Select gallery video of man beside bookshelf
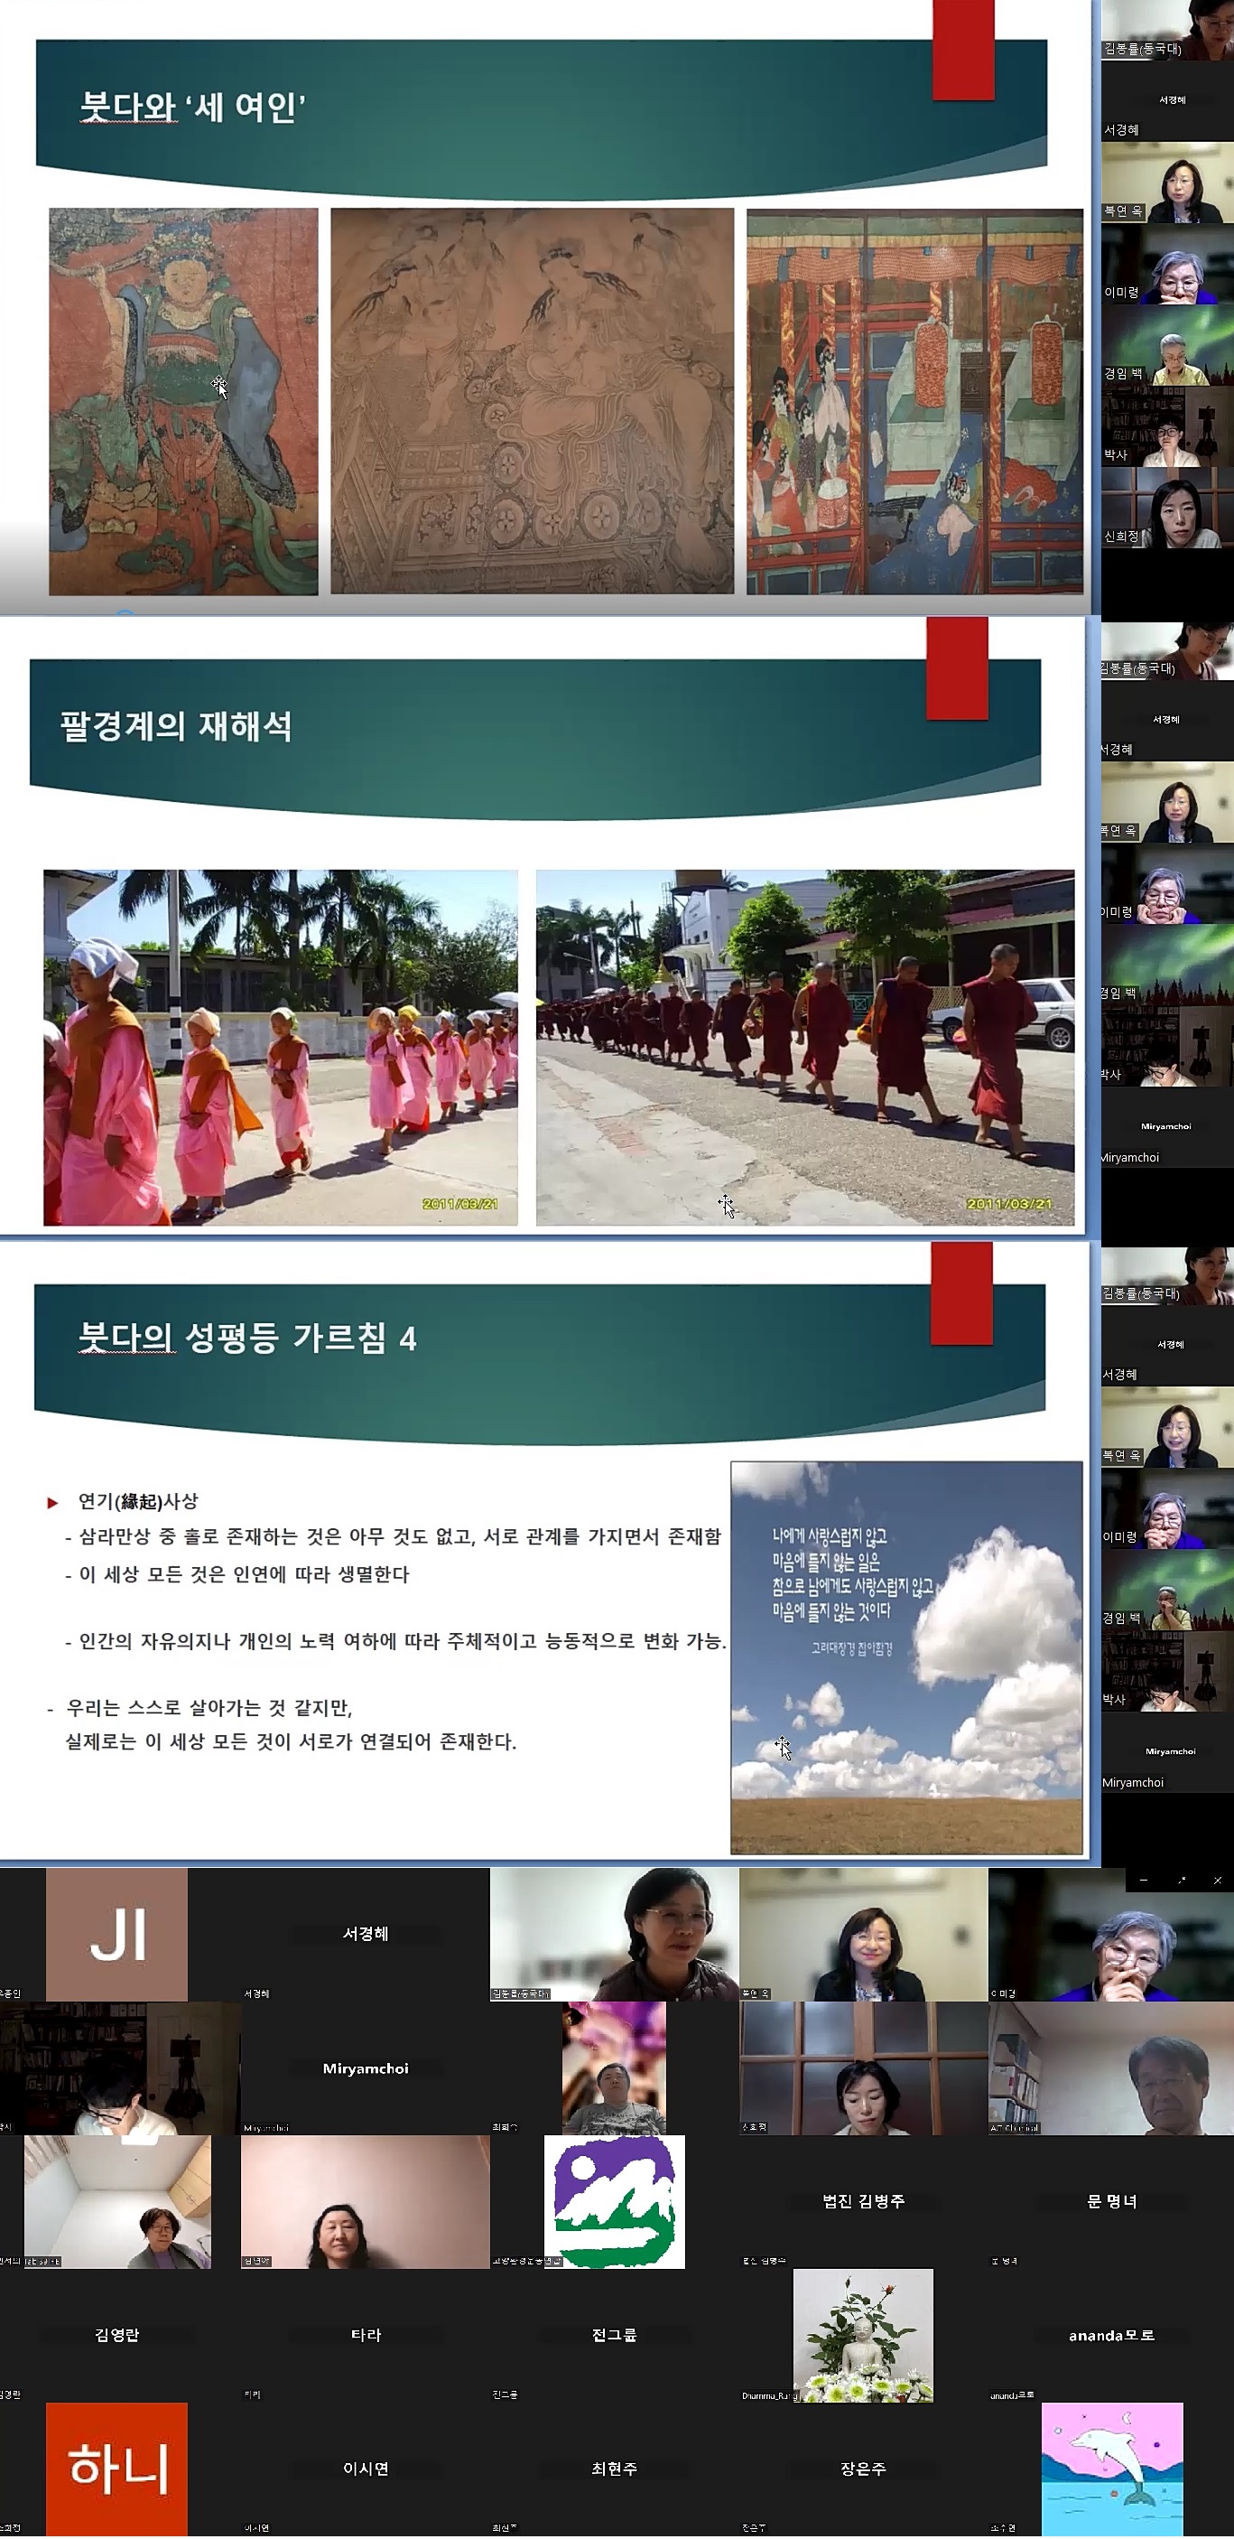 tap(1111, 2068)
